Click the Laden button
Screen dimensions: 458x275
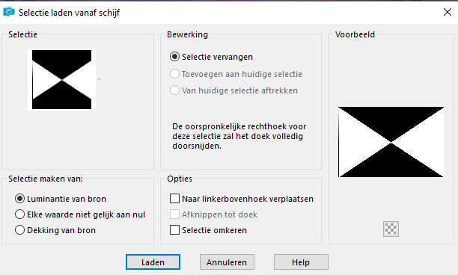153,262
